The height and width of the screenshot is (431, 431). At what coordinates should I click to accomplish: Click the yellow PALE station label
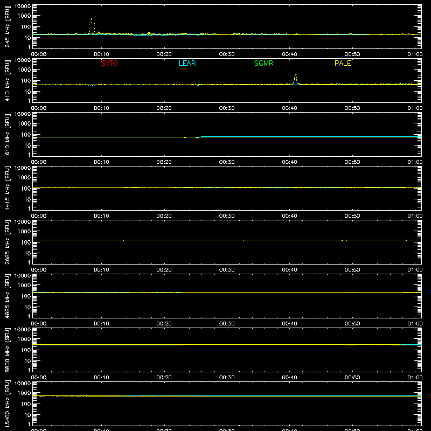(x=343, y=63)
